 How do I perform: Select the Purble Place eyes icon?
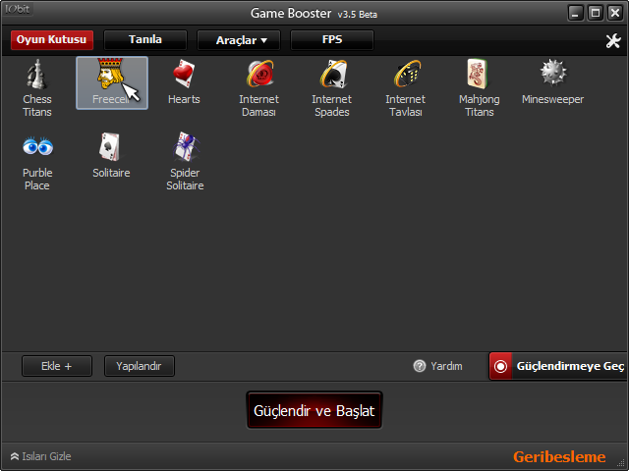(x=37, y=146)
